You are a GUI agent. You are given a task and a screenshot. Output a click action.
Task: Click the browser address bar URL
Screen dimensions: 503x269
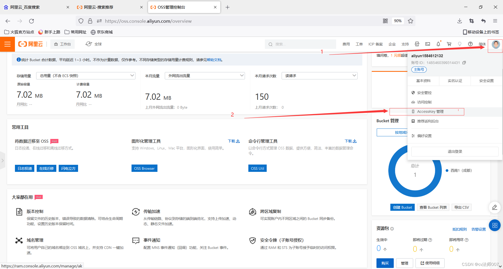tap(148, 21)
